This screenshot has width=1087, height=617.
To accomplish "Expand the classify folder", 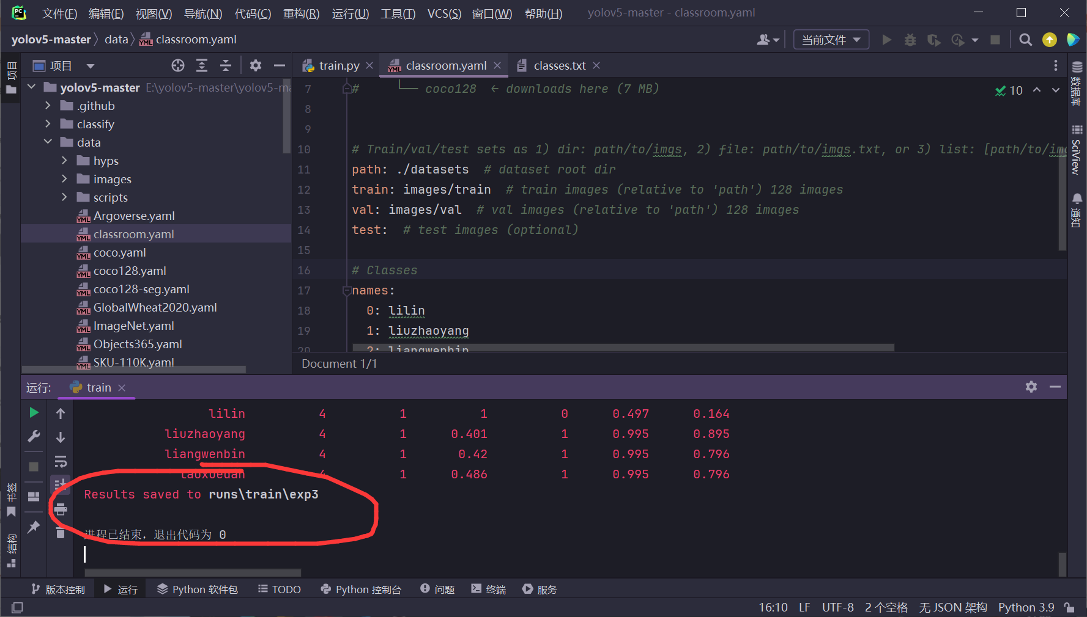I will [48, 124].
